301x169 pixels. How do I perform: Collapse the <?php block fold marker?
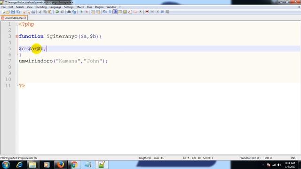click(x=17, y=24)
